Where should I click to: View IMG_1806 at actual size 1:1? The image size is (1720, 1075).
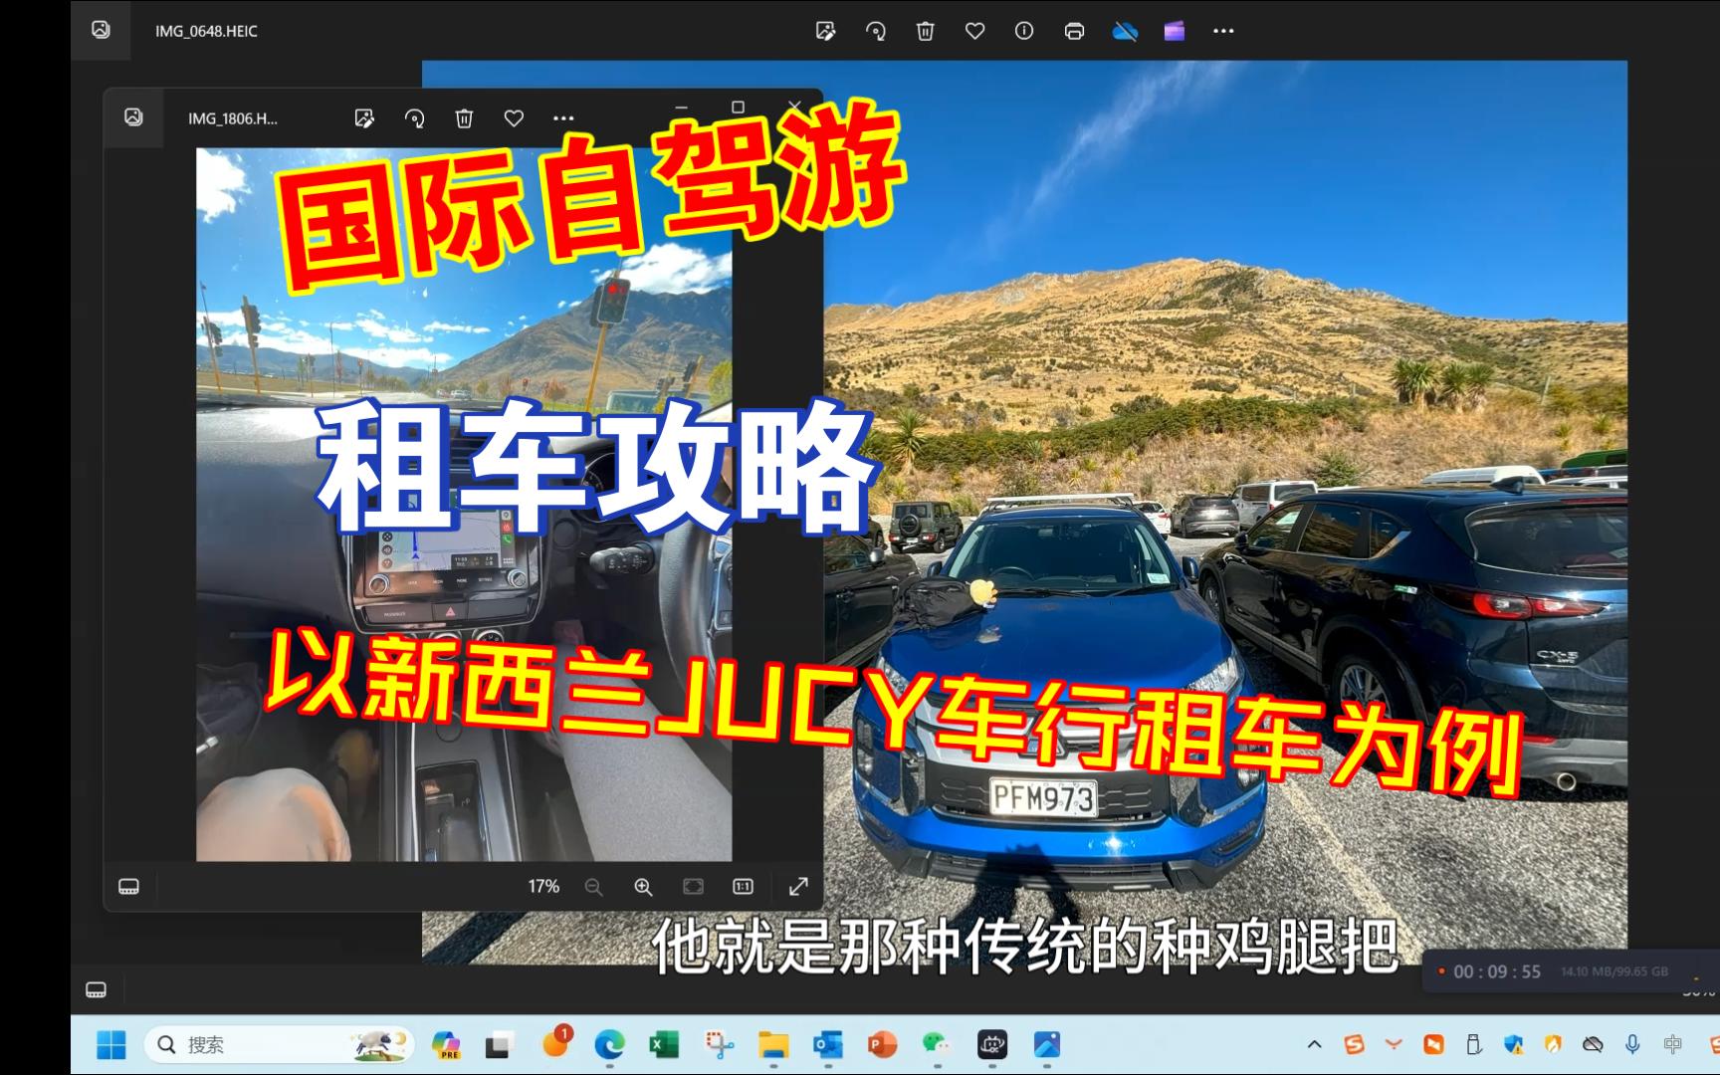click(x=743, y=886)
